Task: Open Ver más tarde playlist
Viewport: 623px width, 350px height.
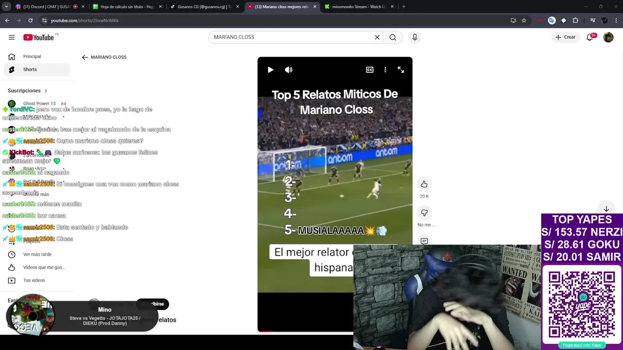Action: tap(37, 254)
